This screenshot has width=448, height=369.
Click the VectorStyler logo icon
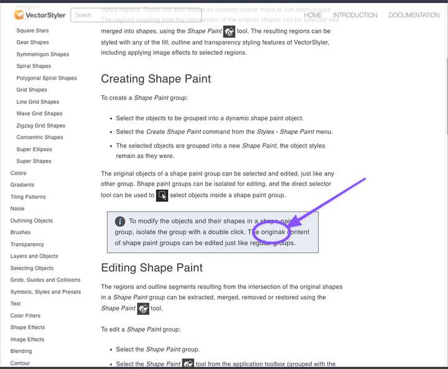point(20,15)
